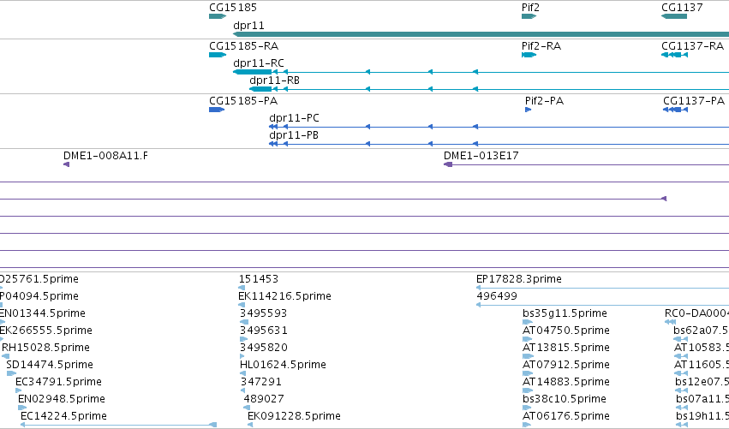This screenshot has height=429, width=729.
Task: Select the CG1137 gene arrow glyph
Action: pos(674,16)
